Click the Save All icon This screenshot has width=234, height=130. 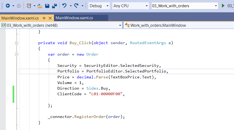[54, 6]
